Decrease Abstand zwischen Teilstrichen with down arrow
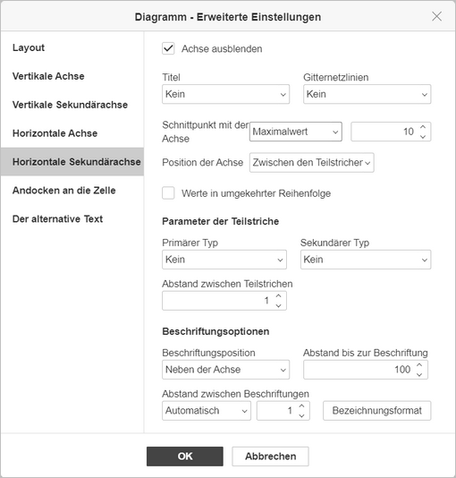The height and width of the screenshot is (478, 456). [x=278, y=305]
